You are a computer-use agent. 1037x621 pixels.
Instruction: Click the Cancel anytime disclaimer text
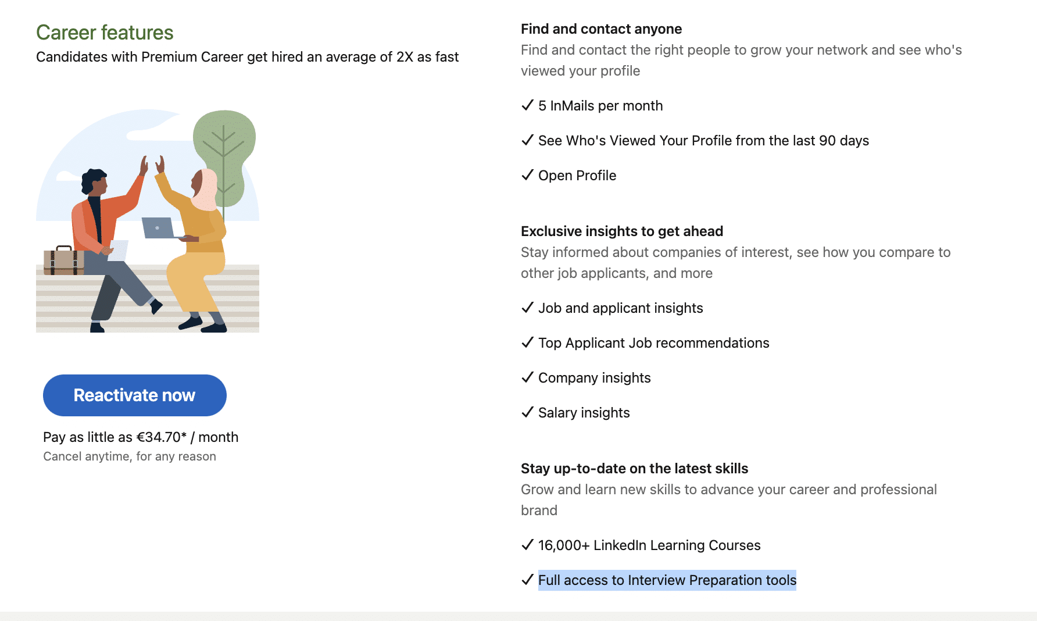129,456
